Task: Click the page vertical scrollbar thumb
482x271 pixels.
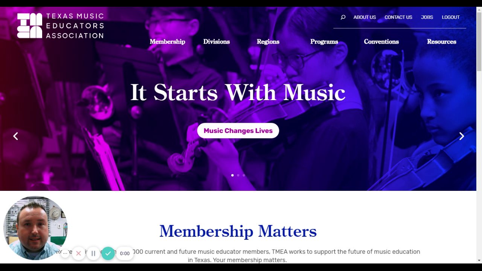Action: coord(479,41)
